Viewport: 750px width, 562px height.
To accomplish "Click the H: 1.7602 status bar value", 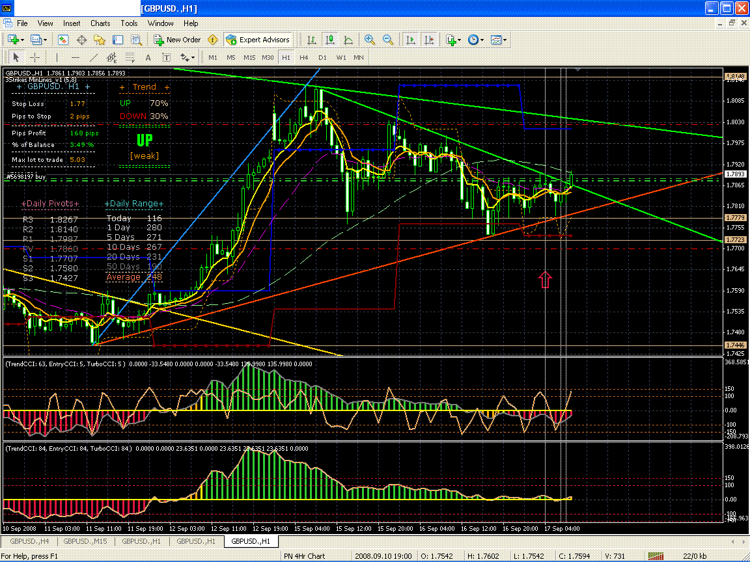I will 484,556.
